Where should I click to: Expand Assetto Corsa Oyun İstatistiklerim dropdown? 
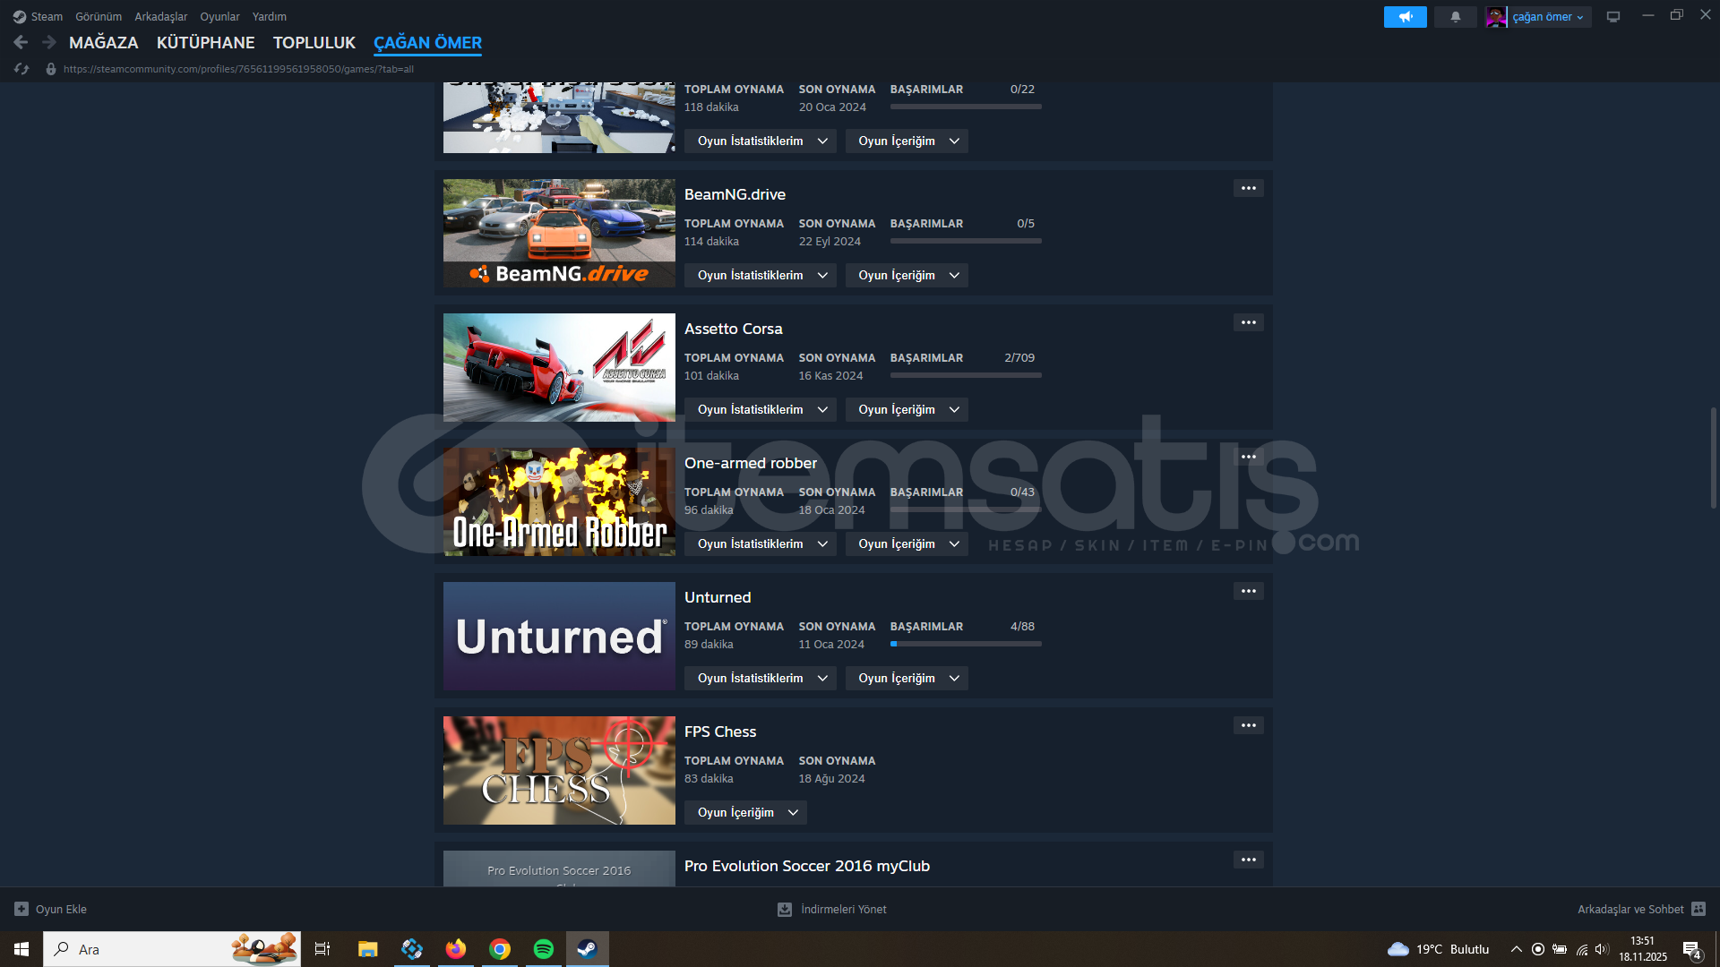point(760,409)
